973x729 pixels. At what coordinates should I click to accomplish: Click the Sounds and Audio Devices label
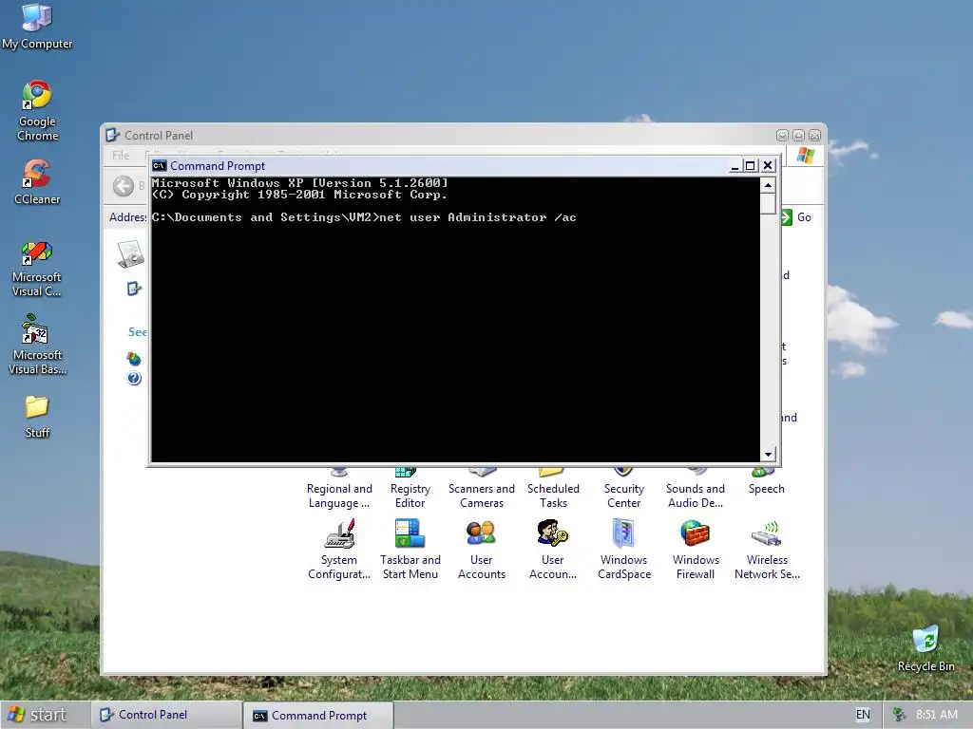tap(695, 495)
